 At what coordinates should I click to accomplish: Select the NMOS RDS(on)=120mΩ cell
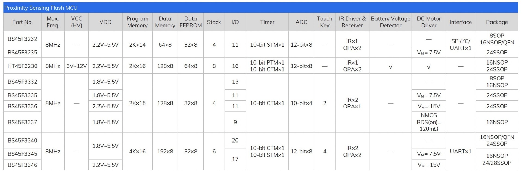[x=429, y=122]
